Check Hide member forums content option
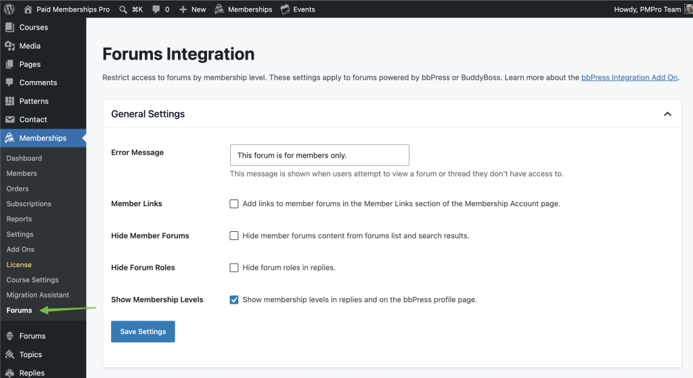Image resolution: width=693 pixels, height=378 pixels. (x=233, y=236)
